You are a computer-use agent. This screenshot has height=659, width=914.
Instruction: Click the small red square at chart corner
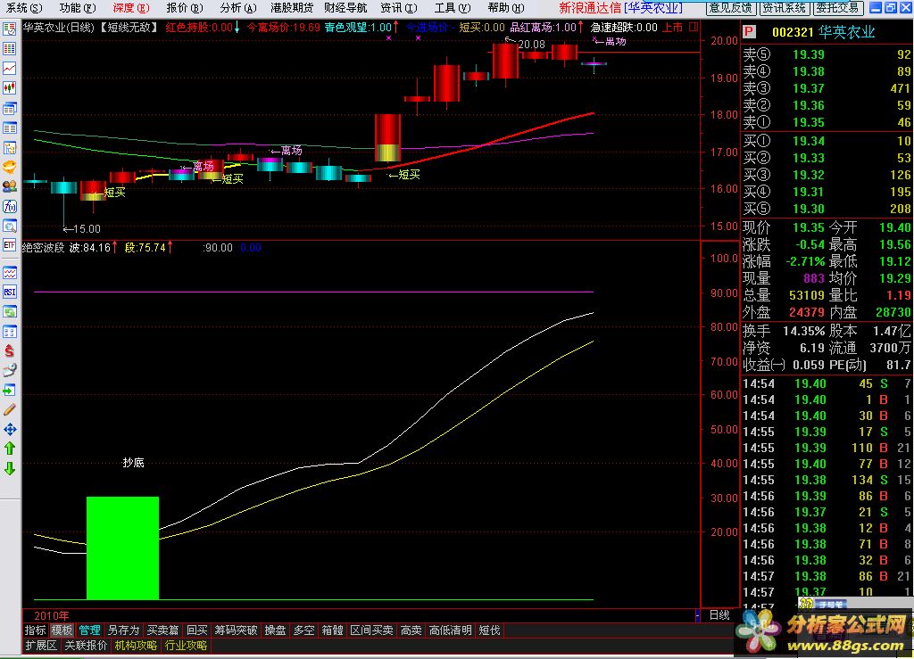693,27
